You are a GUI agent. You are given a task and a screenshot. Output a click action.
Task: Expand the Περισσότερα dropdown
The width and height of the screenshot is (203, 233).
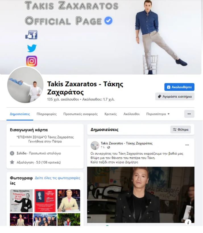point(158,114)
